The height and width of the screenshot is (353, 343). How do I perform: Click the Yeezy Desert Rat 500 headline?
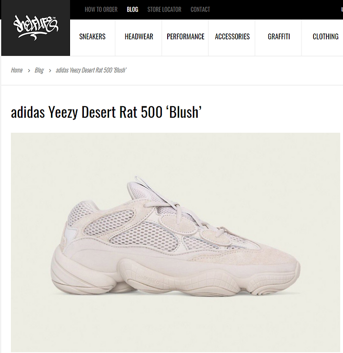pyautogui.click(x=106, y=112)
